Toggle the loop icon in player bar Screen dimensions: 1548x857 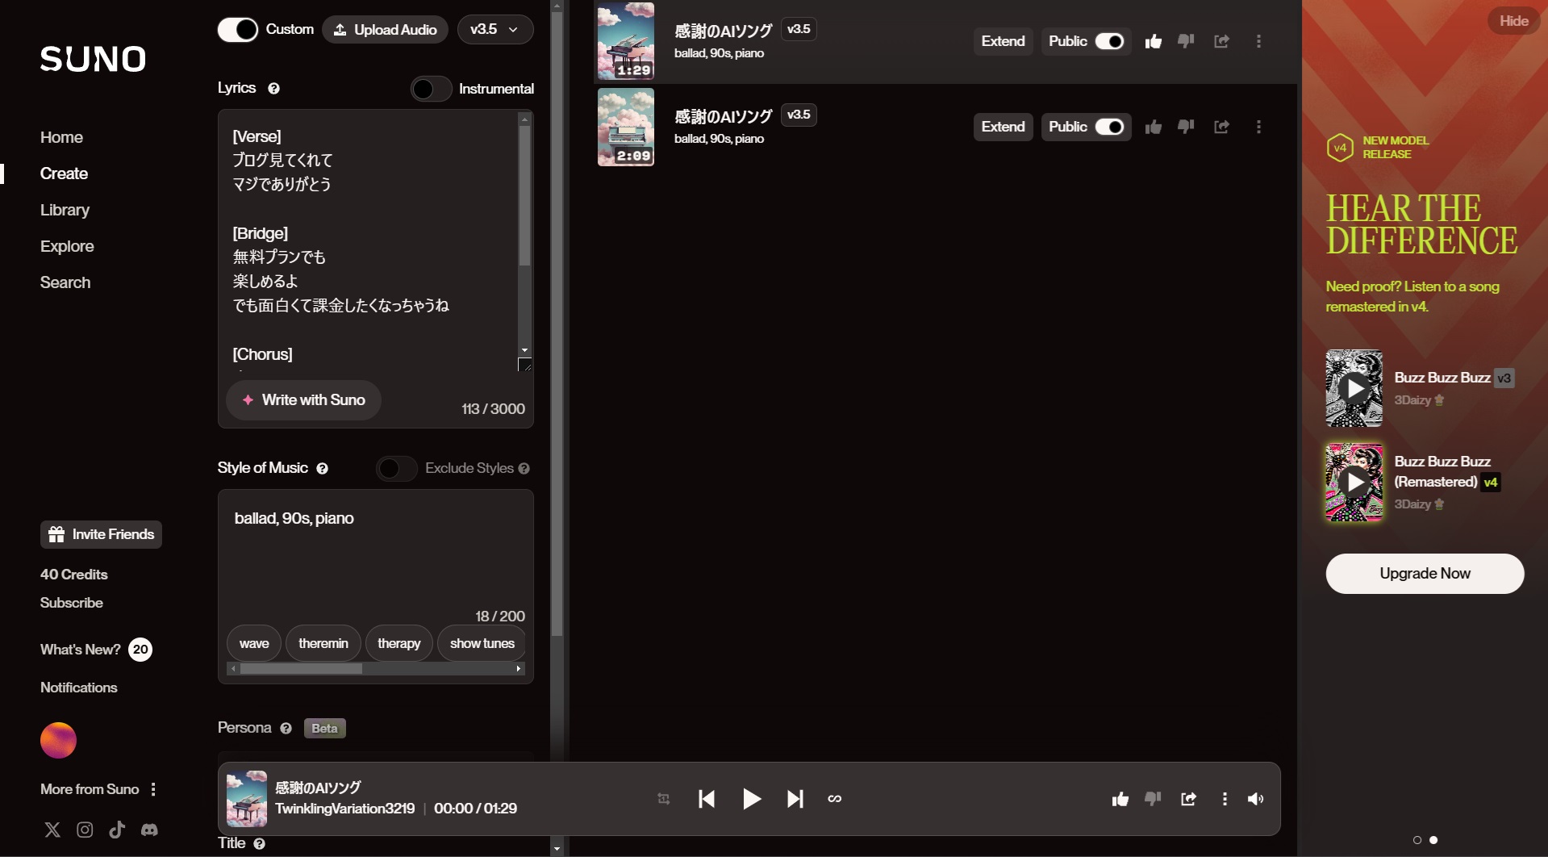835,799
